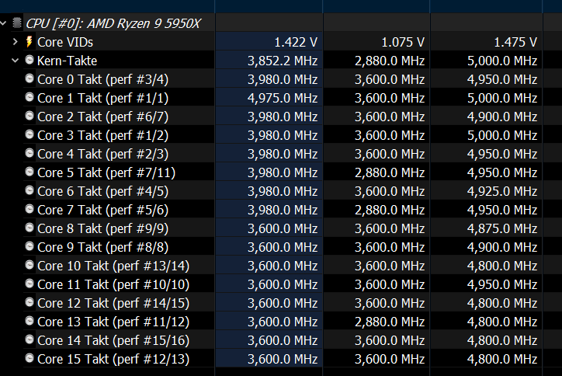Click the clock icon for Core 12 Takt
Viewport: 562px width, 376px height.
pyautogui.click(x=29, y=302)
